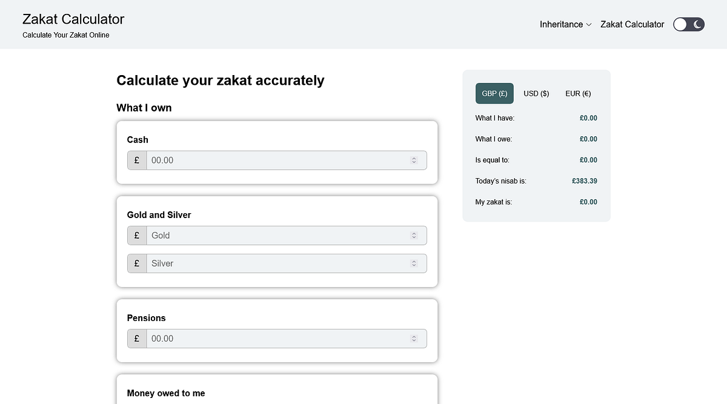Select the USD ($) currency tab
The image size is (727, 404).
click(536, 93)
